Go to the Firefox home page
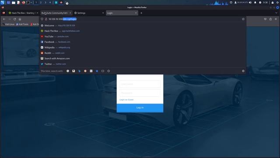This screenshot has height=158, width=280. click(20, 19)
